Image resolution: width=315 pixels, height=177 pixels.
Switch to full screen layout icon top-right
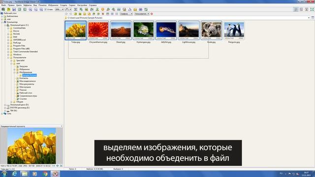pos(312,9)
